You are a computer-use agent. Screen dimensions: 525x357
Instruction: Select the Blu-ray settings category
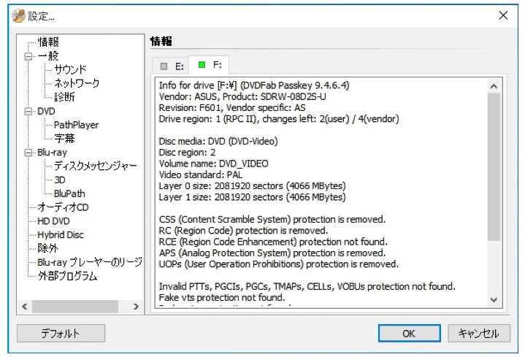[x=53, y=153]
